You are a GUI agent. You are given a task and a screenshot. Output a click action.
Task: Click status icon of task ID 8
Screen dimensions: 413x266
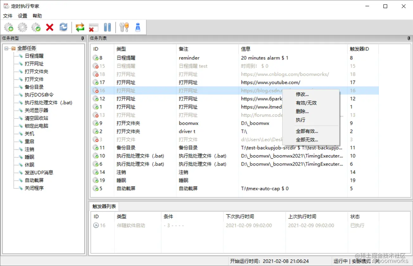(95, 58)
